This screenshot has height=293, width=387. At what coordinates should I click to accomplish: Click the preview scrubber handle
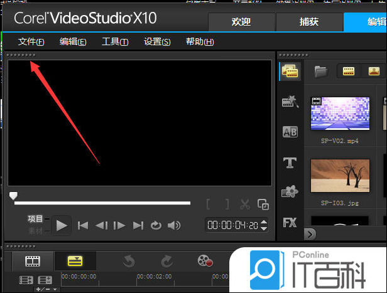point(13,196)
